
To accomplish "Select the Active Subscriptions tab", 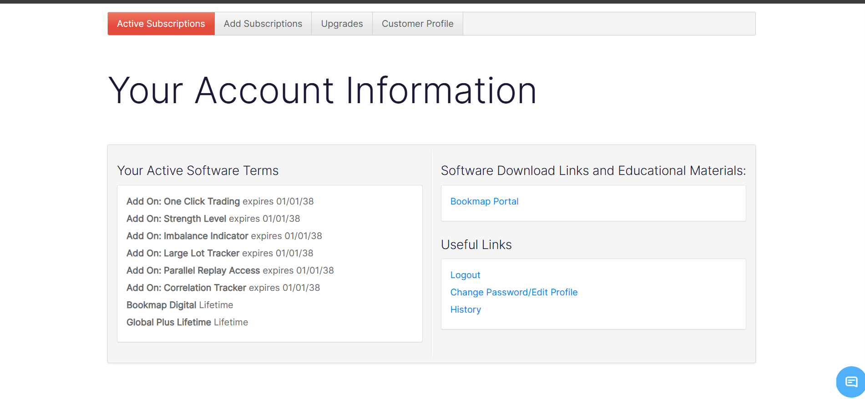I will click(161, 24).
